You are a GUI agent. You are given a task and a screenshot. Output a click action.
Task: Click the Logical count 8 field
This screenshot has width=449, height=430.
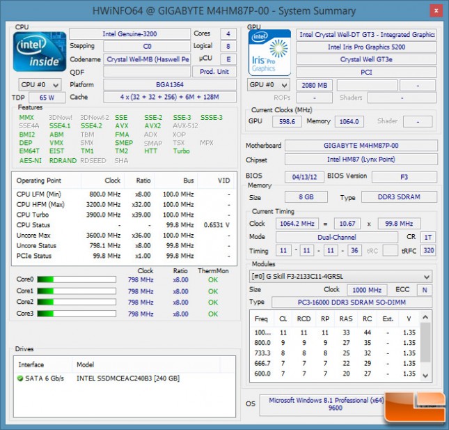point(228,47)
